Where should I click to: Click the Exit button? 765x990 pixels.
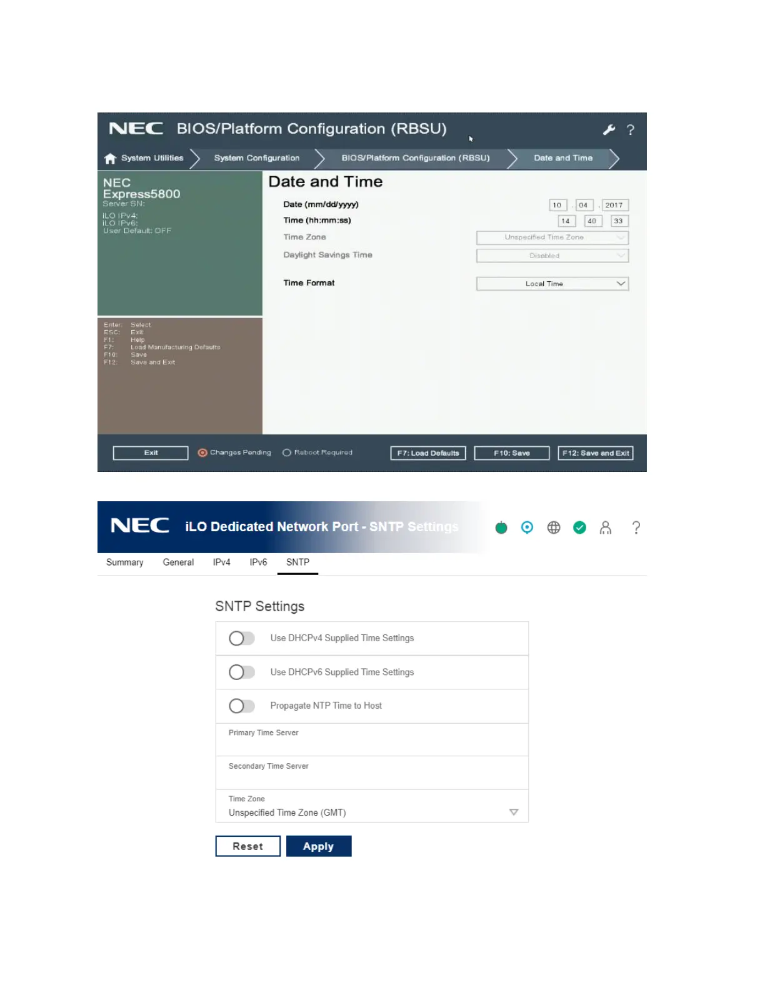[x=151, y=453]
